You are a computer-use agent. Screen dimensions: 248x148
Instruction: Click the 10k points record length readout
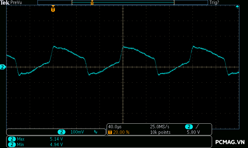click(x=160, y=132)
